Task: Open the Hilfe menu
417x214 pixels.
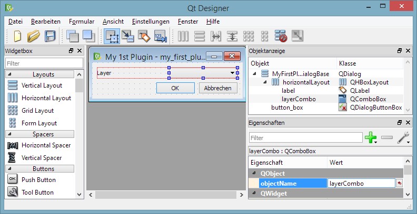Action: [213, 22]
